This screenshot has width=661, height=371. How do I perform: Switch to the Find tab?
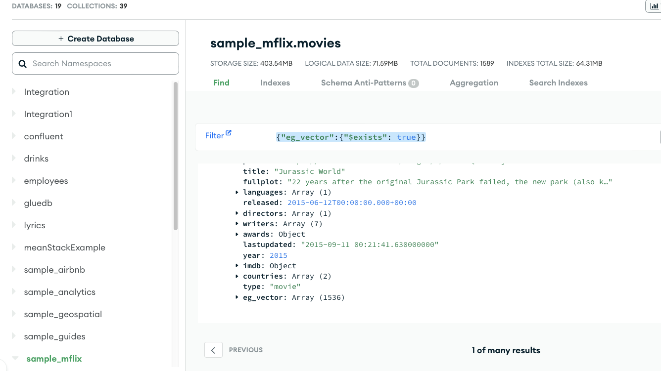pyautogui.click(x=221, y=82)
